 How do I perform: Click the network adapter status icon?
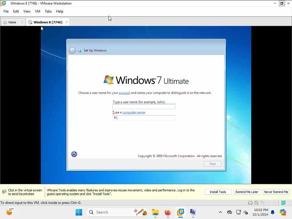point(262,202)
